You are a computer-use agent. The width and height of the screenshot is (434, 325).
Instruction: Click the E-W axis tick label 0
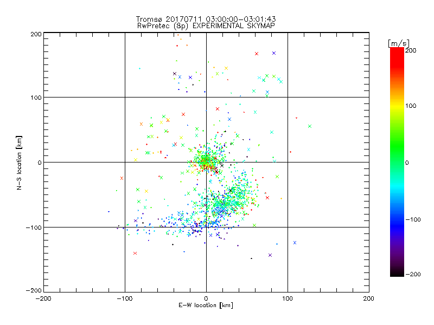[x=206, y=298]
